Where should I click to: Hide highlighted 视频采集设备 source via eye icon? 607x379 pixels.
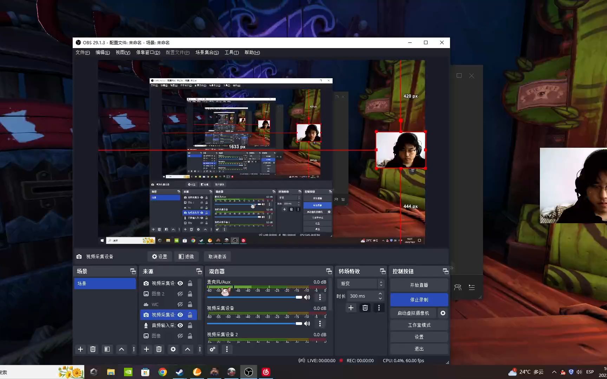tap(180, 315)
